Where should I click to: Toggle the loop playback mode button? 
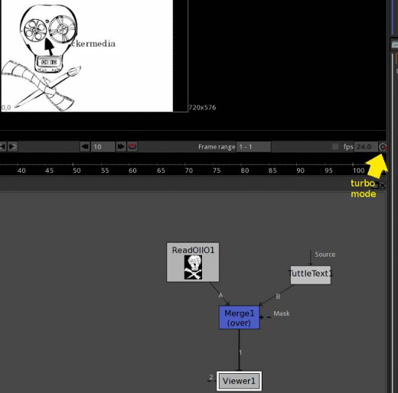pos(132,147)
